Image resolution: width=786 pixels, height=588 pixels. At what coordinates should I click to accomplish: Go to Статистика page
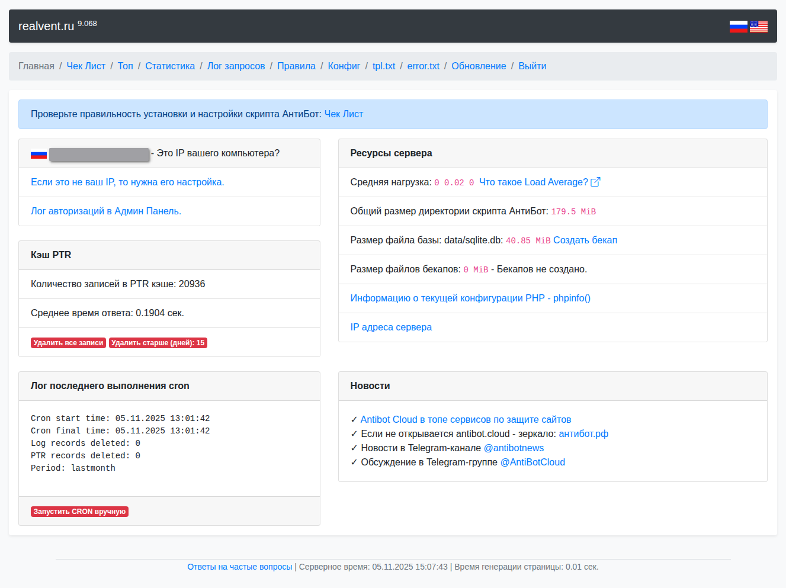click(170, 66)
